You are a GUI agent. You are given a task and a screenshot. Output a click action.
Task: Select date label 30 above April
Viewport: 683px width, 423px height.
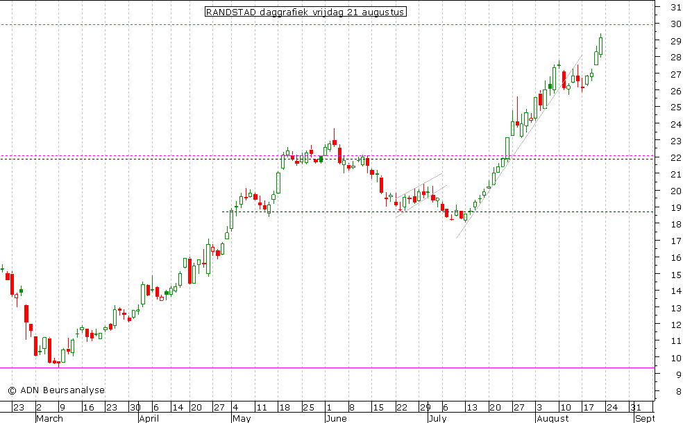click(x=135, y=407)
